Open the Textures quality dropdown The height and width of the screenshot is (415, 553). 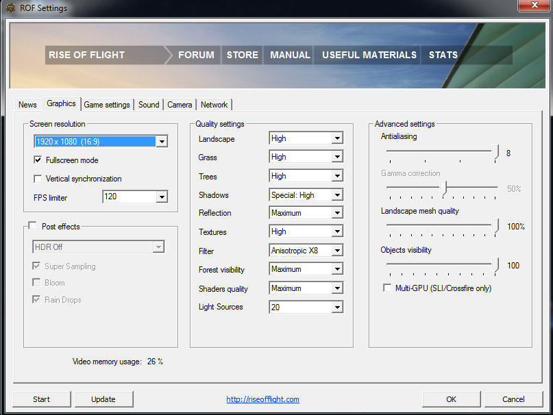(x=306, y=231)
